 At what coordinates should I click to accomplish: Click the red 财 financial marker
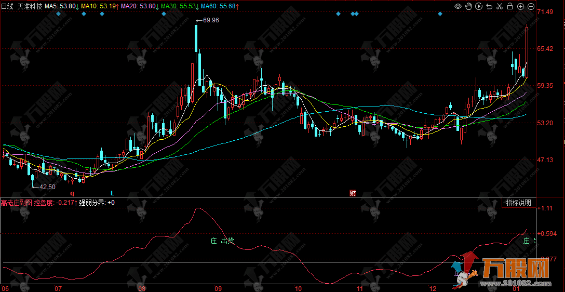pos(353,193)
